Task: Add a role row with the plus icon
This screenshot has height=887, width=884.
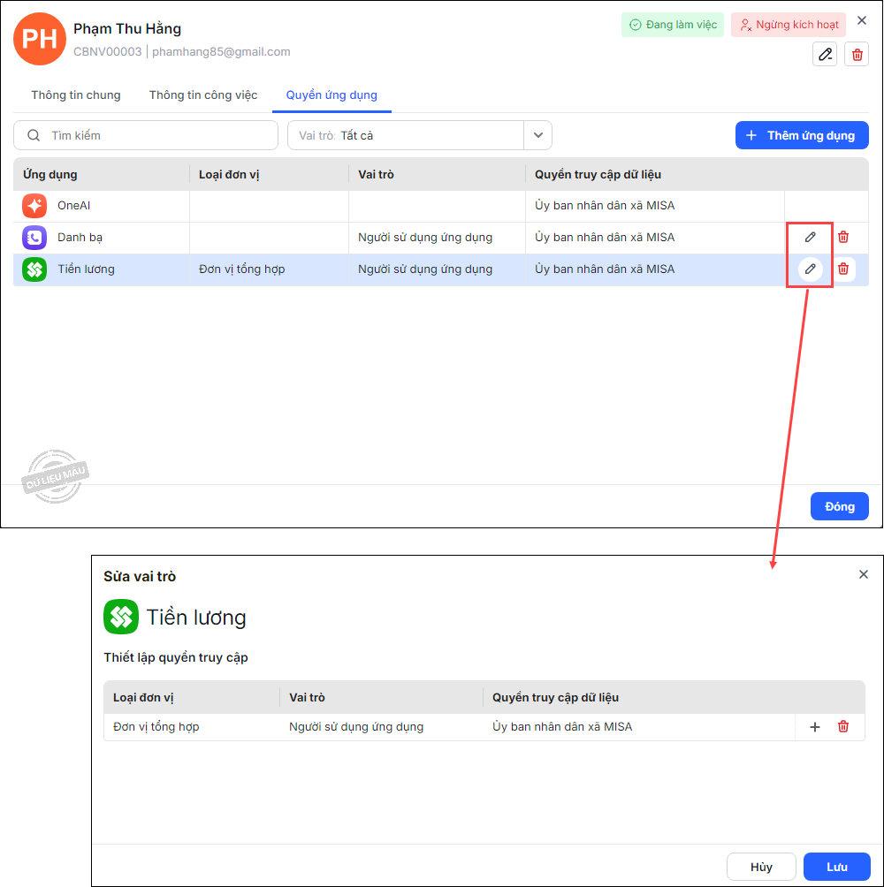Action: pos(815,727)
